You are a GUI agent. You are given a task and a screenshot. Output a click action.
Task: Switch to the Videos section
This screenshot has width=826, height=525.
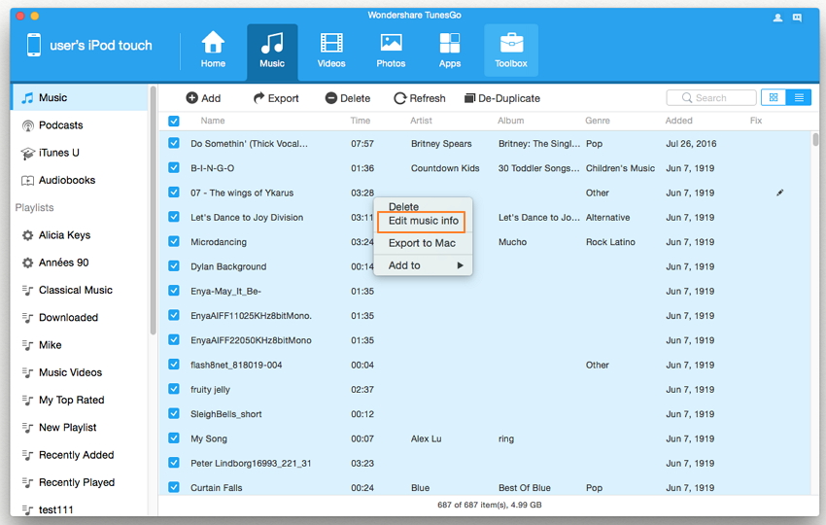[x=331, y=50]
